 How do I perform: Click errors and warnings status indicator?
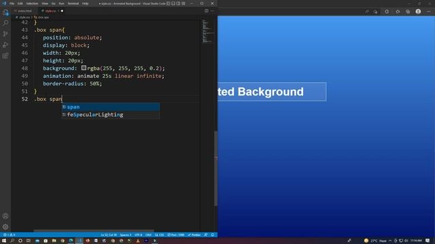point(9,235)
